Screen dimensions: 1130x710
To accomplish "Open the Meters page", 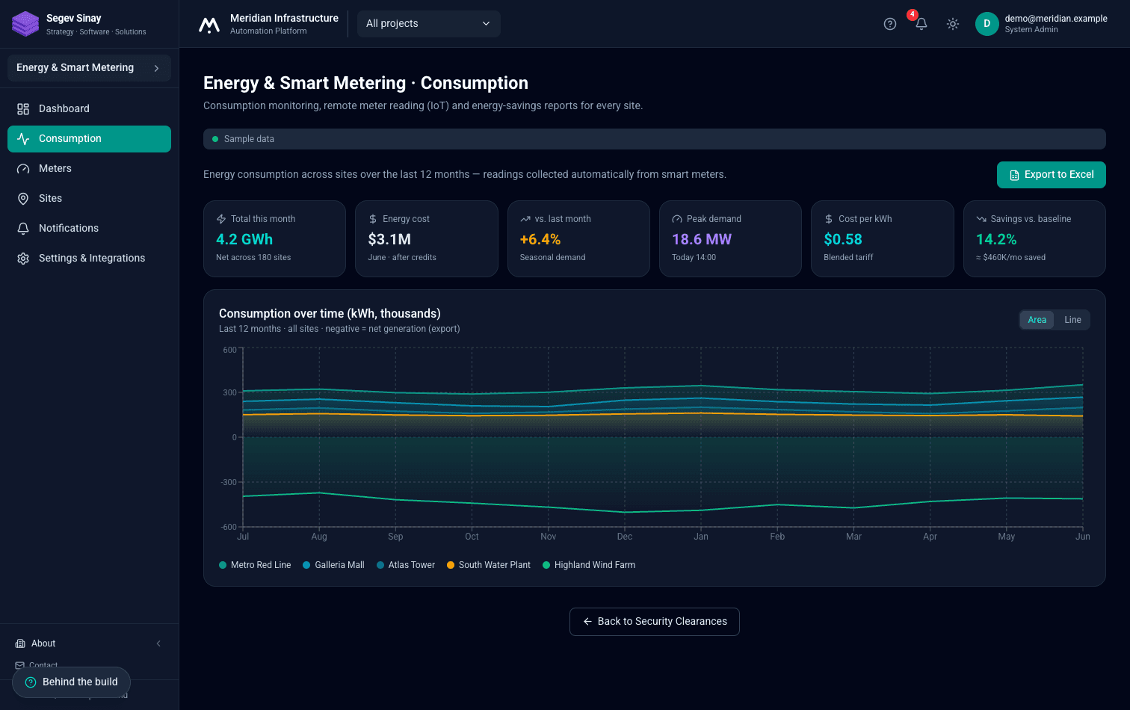I will 89,169.
